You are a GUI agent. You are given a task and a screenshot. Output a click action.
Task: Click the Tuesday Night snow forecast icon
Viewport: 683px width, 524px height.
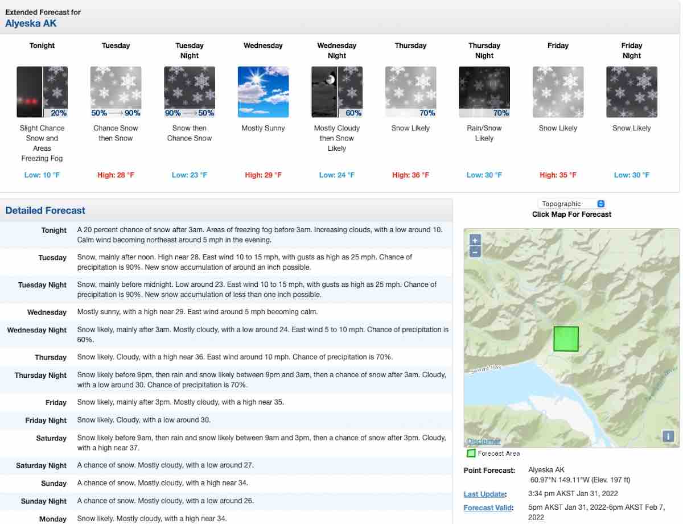pos(190,92)
